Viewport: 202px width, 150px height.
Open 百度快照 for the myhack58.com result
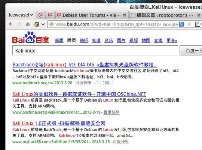pyautogui.click(x=121, y=142)
